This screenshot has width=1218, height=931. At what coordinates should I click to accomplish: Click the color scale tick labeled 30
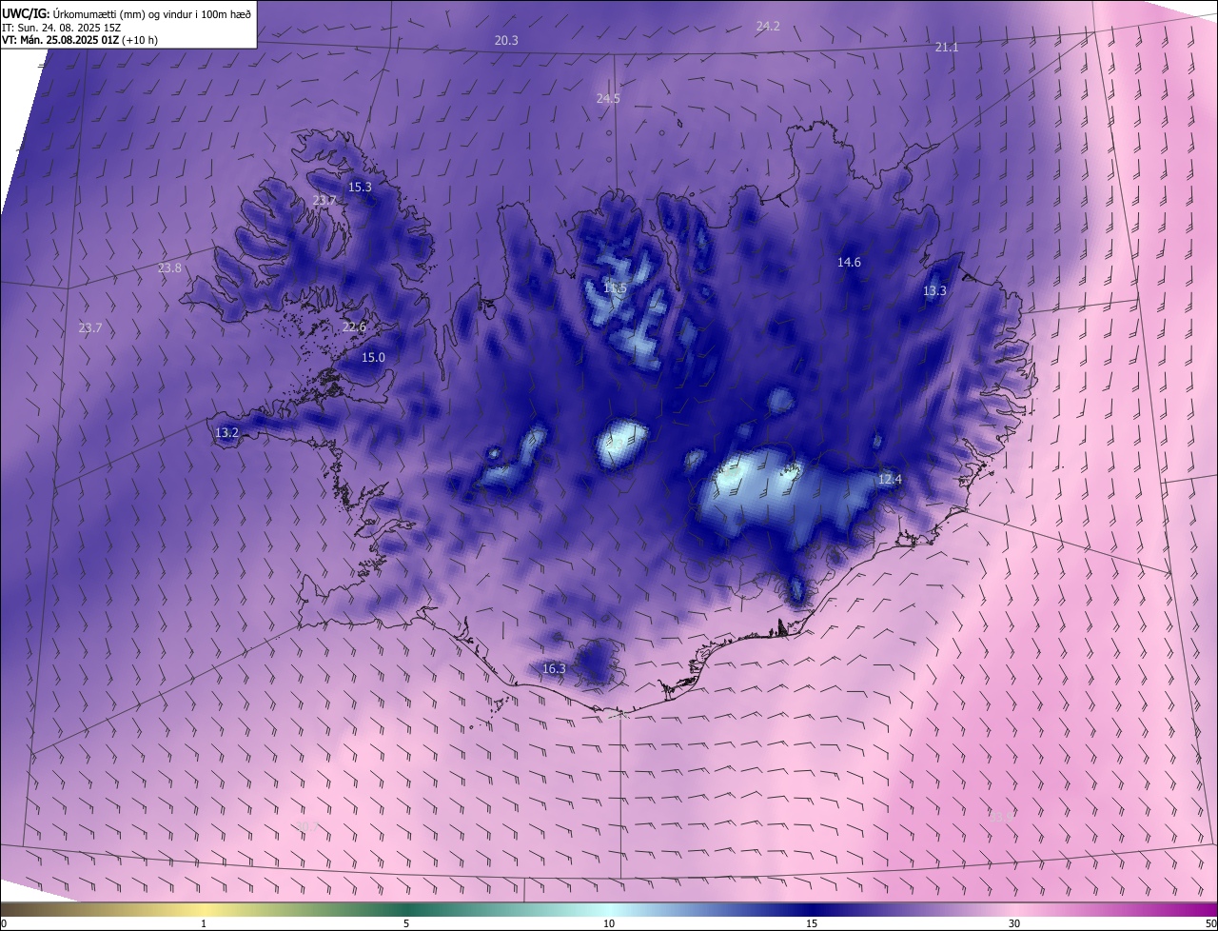pos(1014,923)
